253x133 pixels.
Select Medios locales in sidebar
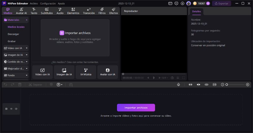click(x=16, y=27)
